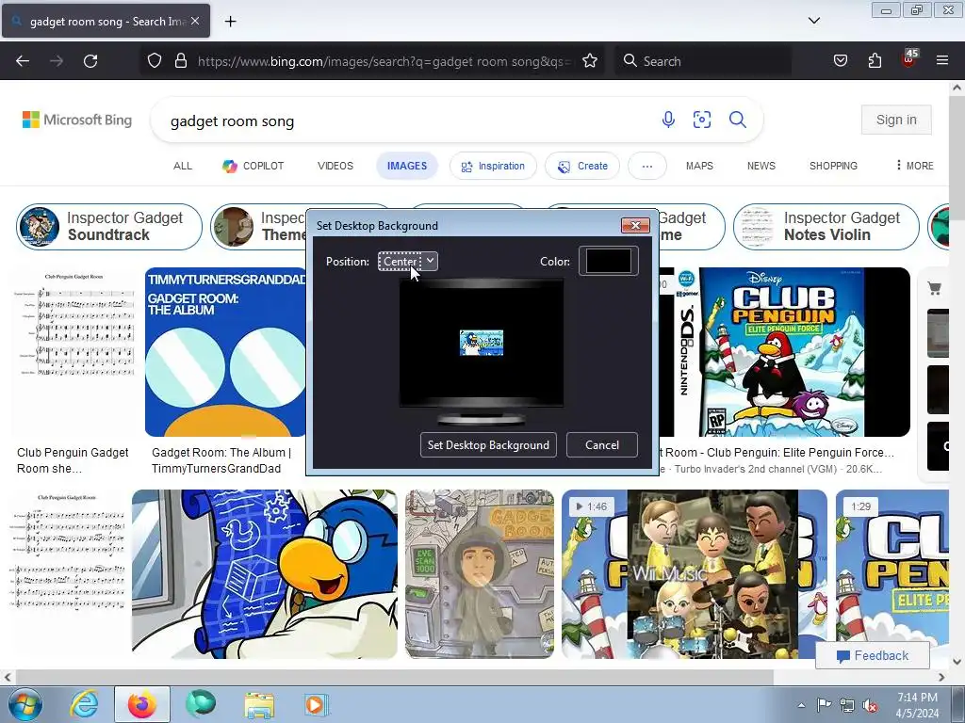Click the Feedback button

point(873,655)
